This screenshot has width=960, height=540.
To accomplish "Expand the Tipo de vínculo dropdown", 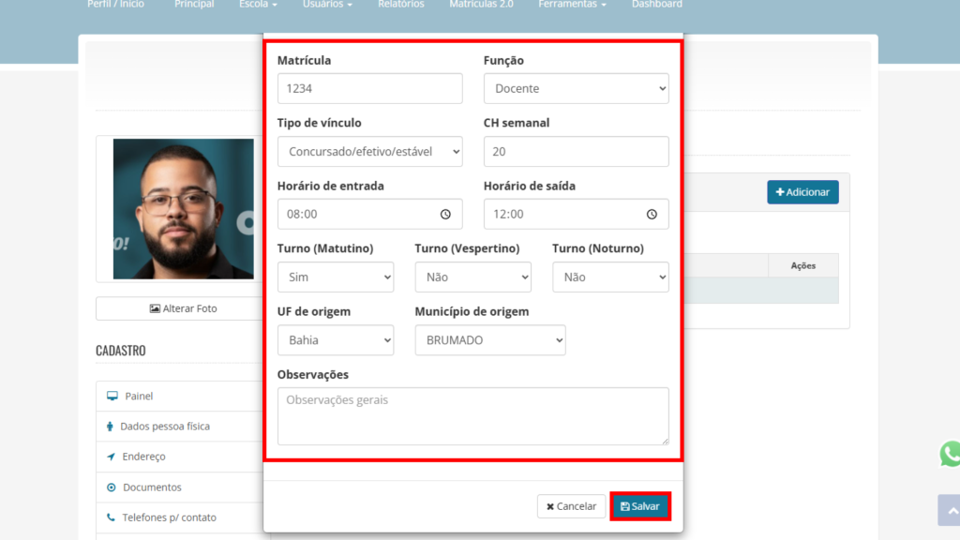I will pyautogui.click(x=369, y=151).
